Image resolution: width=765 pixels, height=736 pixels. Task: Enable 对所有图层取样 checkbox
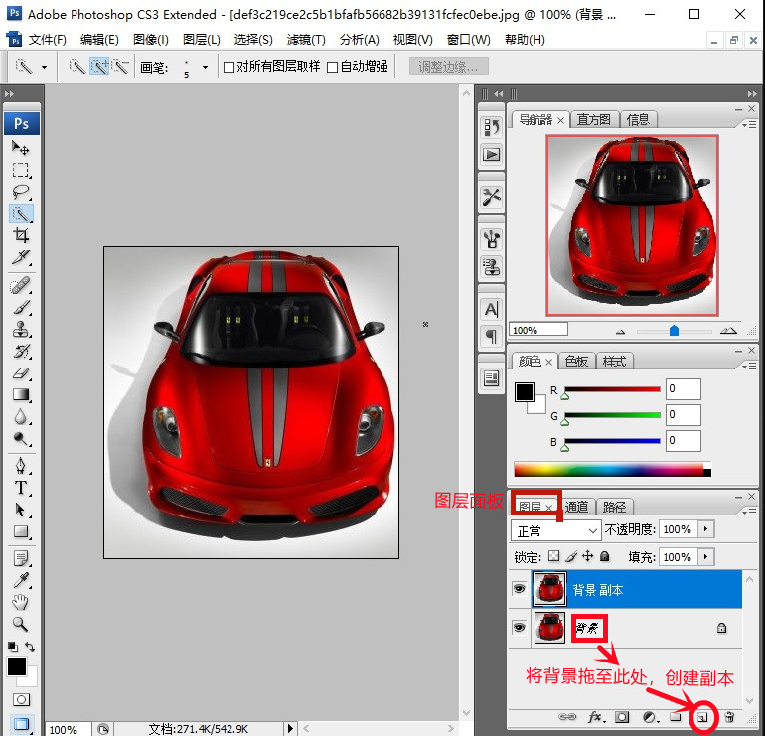(229, 67)
